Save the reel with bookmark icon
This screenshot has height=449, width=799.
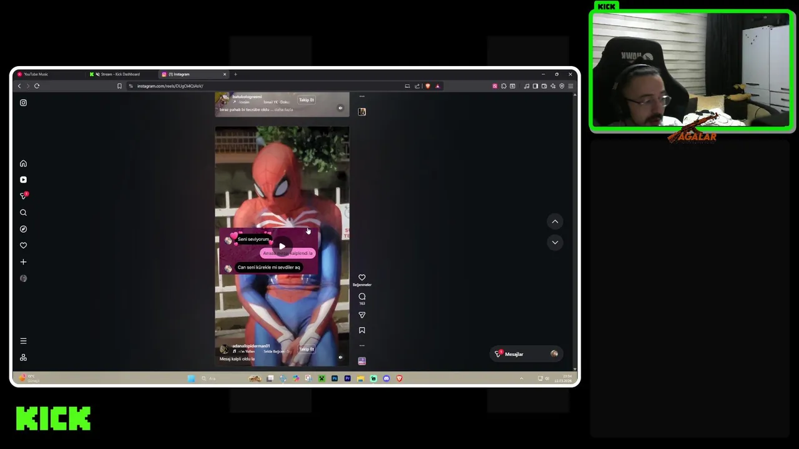361,331
